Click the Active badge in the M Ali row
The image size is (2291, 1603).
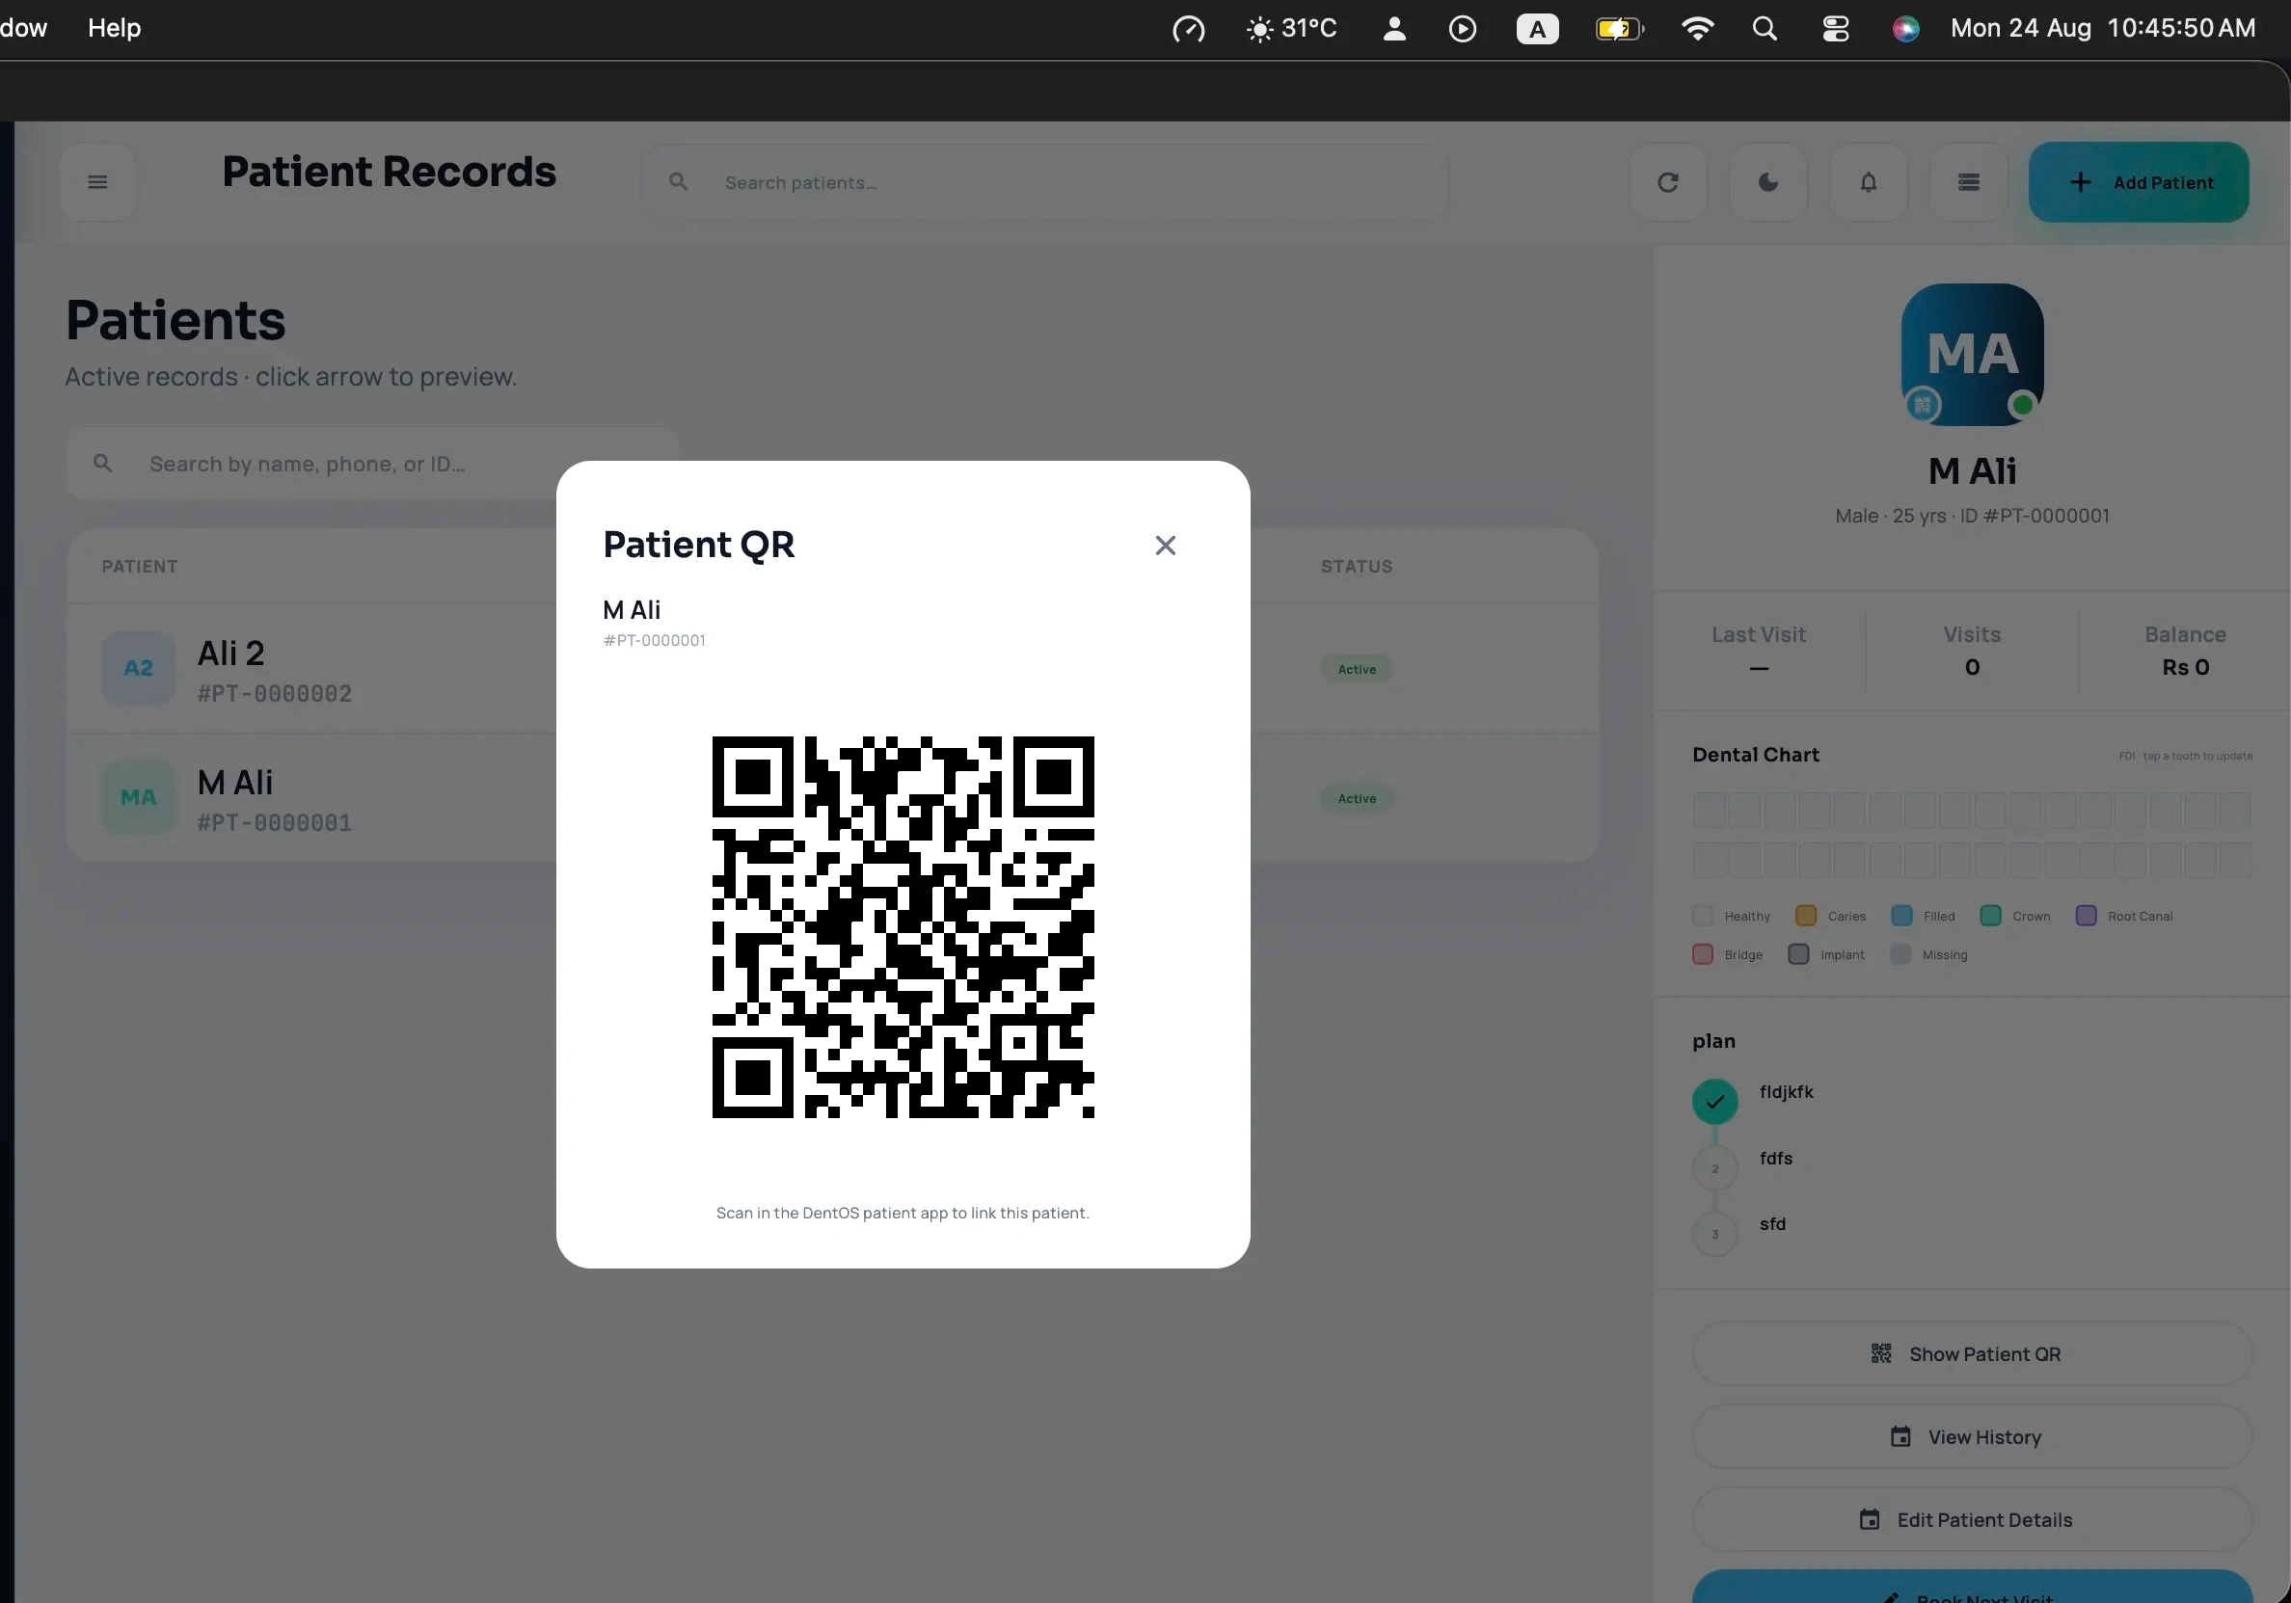click(1357, 799)
